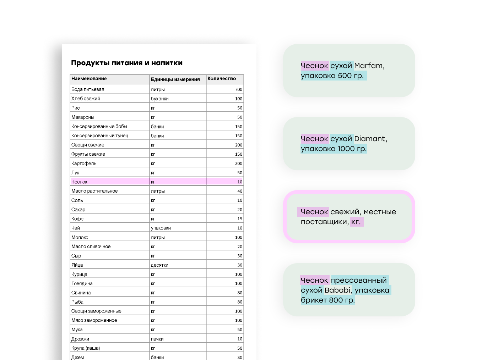Image resolution: width=477 pixels, height=360 pixels.
Task: Click the Продукты питания и напитки title
Action: point(127,63)
